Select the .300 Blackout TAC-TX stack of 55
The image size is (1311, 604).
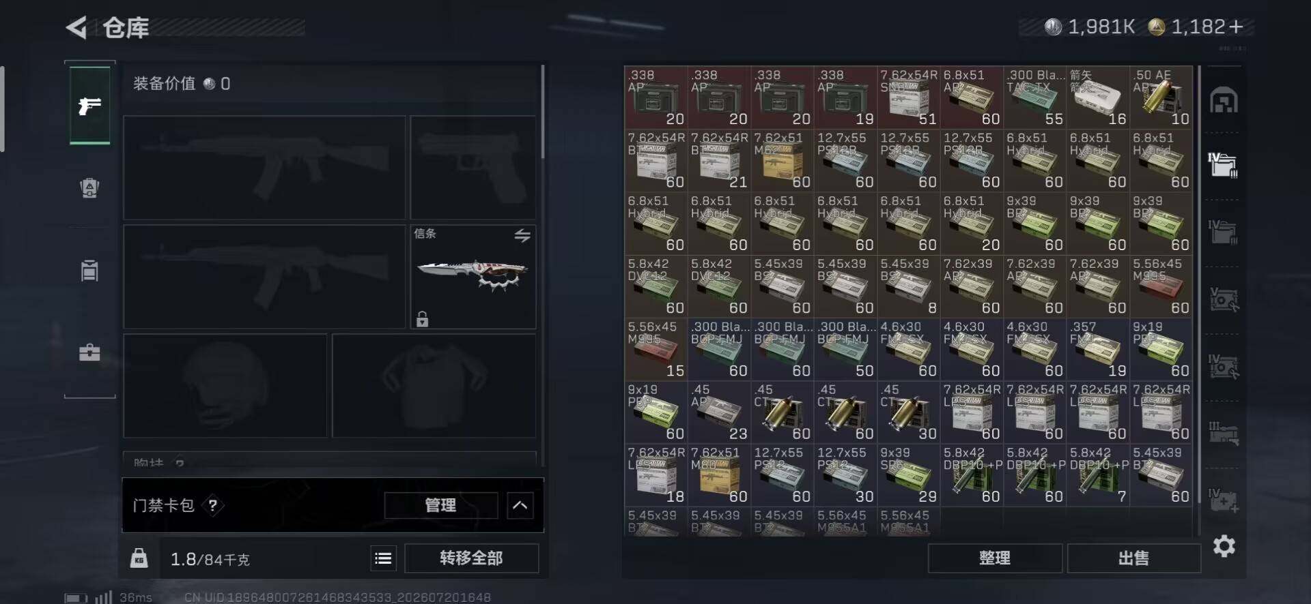[1035, 97]
